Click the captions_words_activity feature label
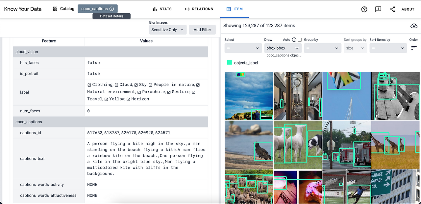This screenshot has height=204, width=421. tap(42, 185)
